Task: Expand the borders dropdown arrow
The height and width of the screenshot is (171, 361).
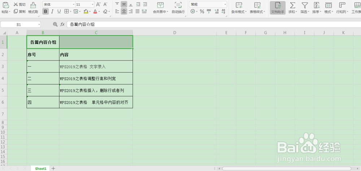Action: pos(70,12)
